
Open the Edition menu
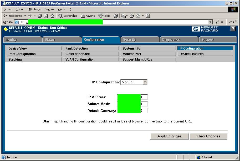coord(20,9)
